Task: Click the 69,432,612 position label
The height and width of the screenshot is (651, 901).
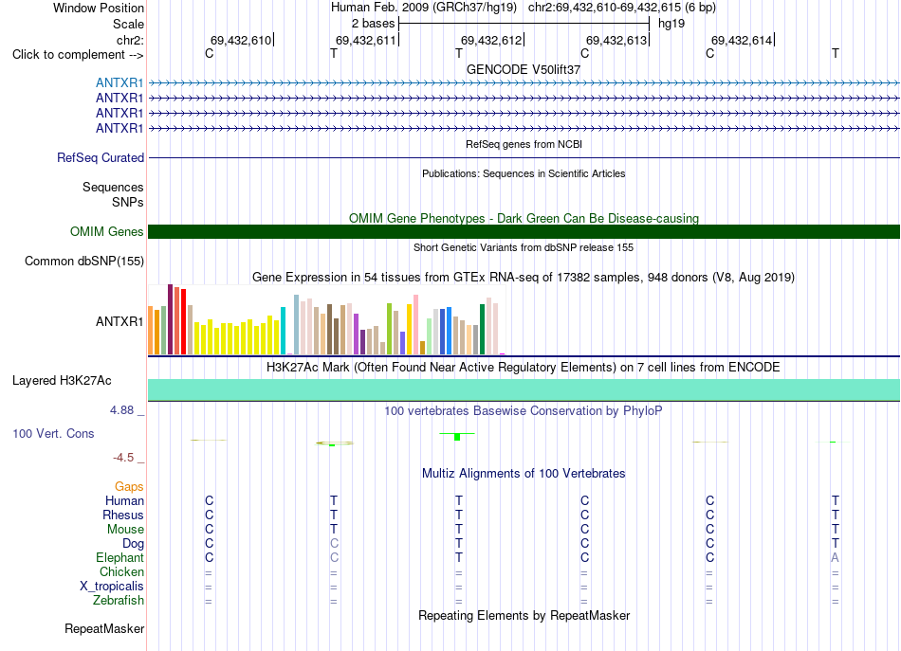Action: 490,40
